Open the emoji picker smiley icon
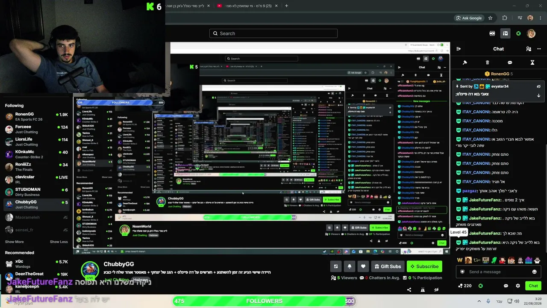The image size is (547, 308). [x=534, y=272]
